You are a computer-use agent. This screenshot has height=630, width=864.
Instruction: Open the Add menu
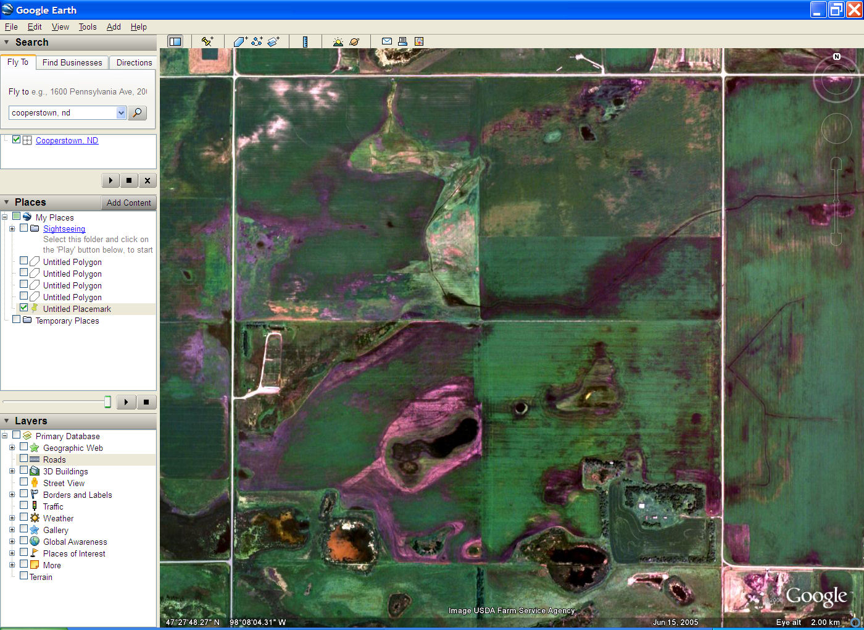pos(114,27)
